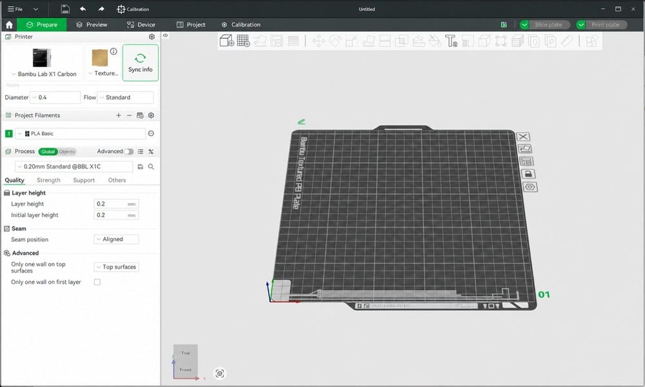The width and height of the screenshot is (645, 387).
Task: Add a filament with plus icon
Action: [119, 115]
